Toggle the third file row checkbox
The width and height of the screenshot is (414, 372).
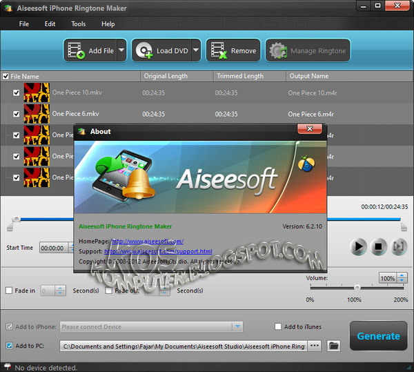tap(17, 135)
